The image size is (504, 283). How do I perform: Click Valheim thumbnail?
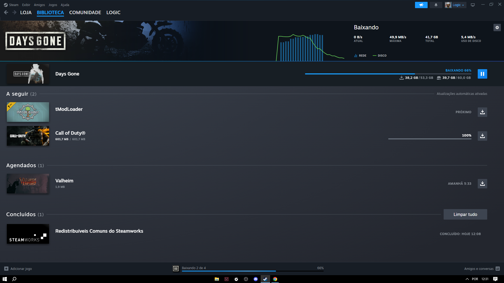(x=28, y=184)
